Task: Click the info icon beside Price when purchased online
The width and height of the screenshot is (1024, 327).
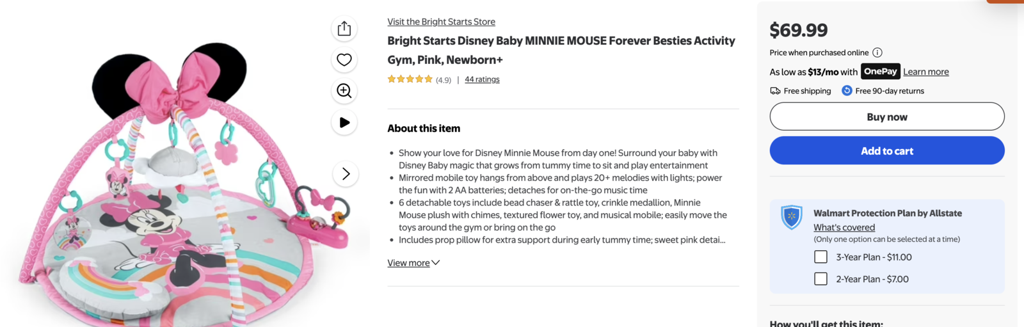Action: [877, 52]
